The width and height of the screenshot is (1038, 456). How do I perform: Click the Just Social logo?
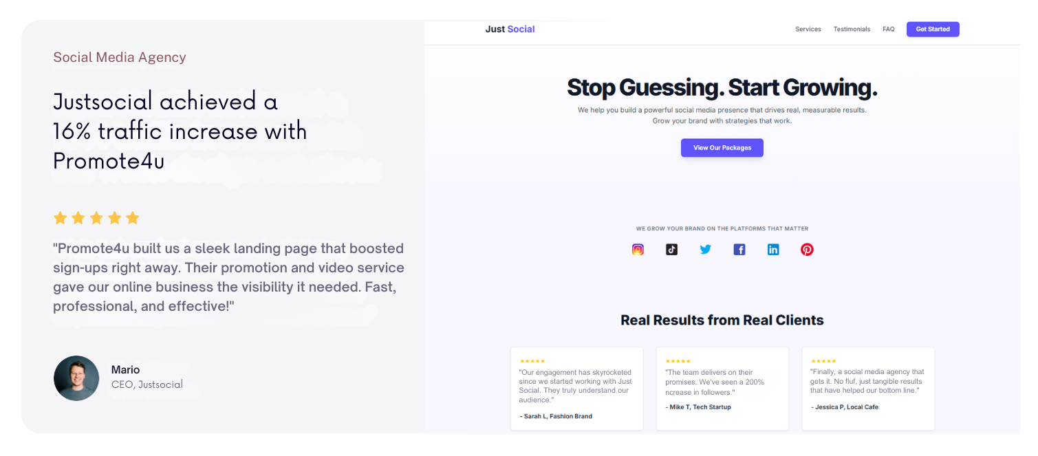(510, 29)
